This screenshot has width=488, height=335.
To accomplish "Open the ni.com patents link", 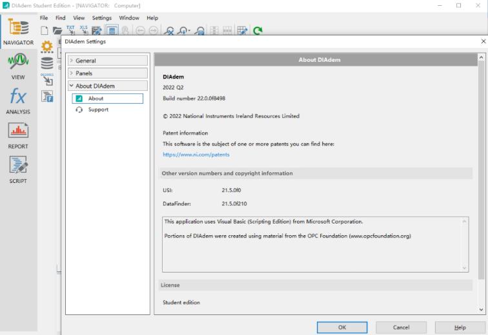I will tap(196, 155).
